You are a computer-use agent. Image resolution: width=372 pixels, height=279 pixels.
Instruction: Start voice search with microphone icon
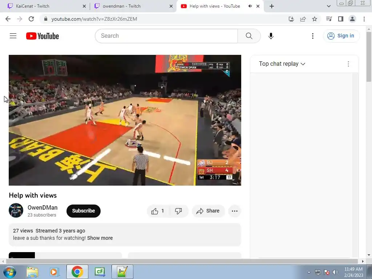271,36
